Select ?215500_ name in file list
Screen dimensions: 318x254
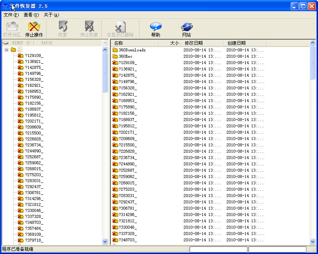coord(128,145)
